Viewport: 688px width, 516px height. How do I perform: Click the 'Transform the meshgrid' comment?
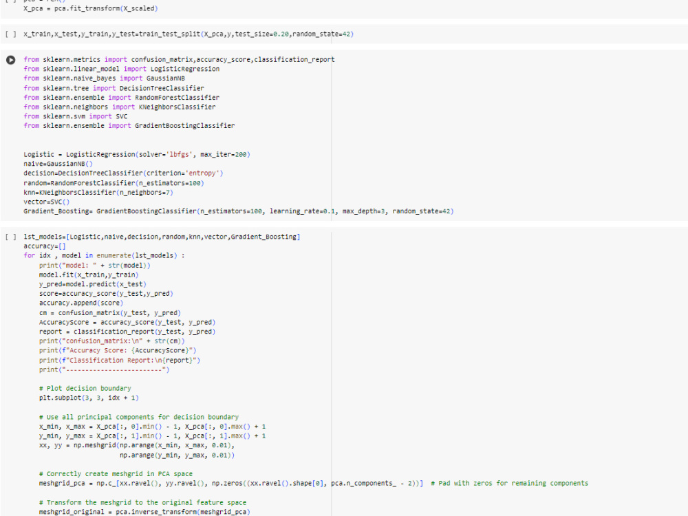(142, 502)
